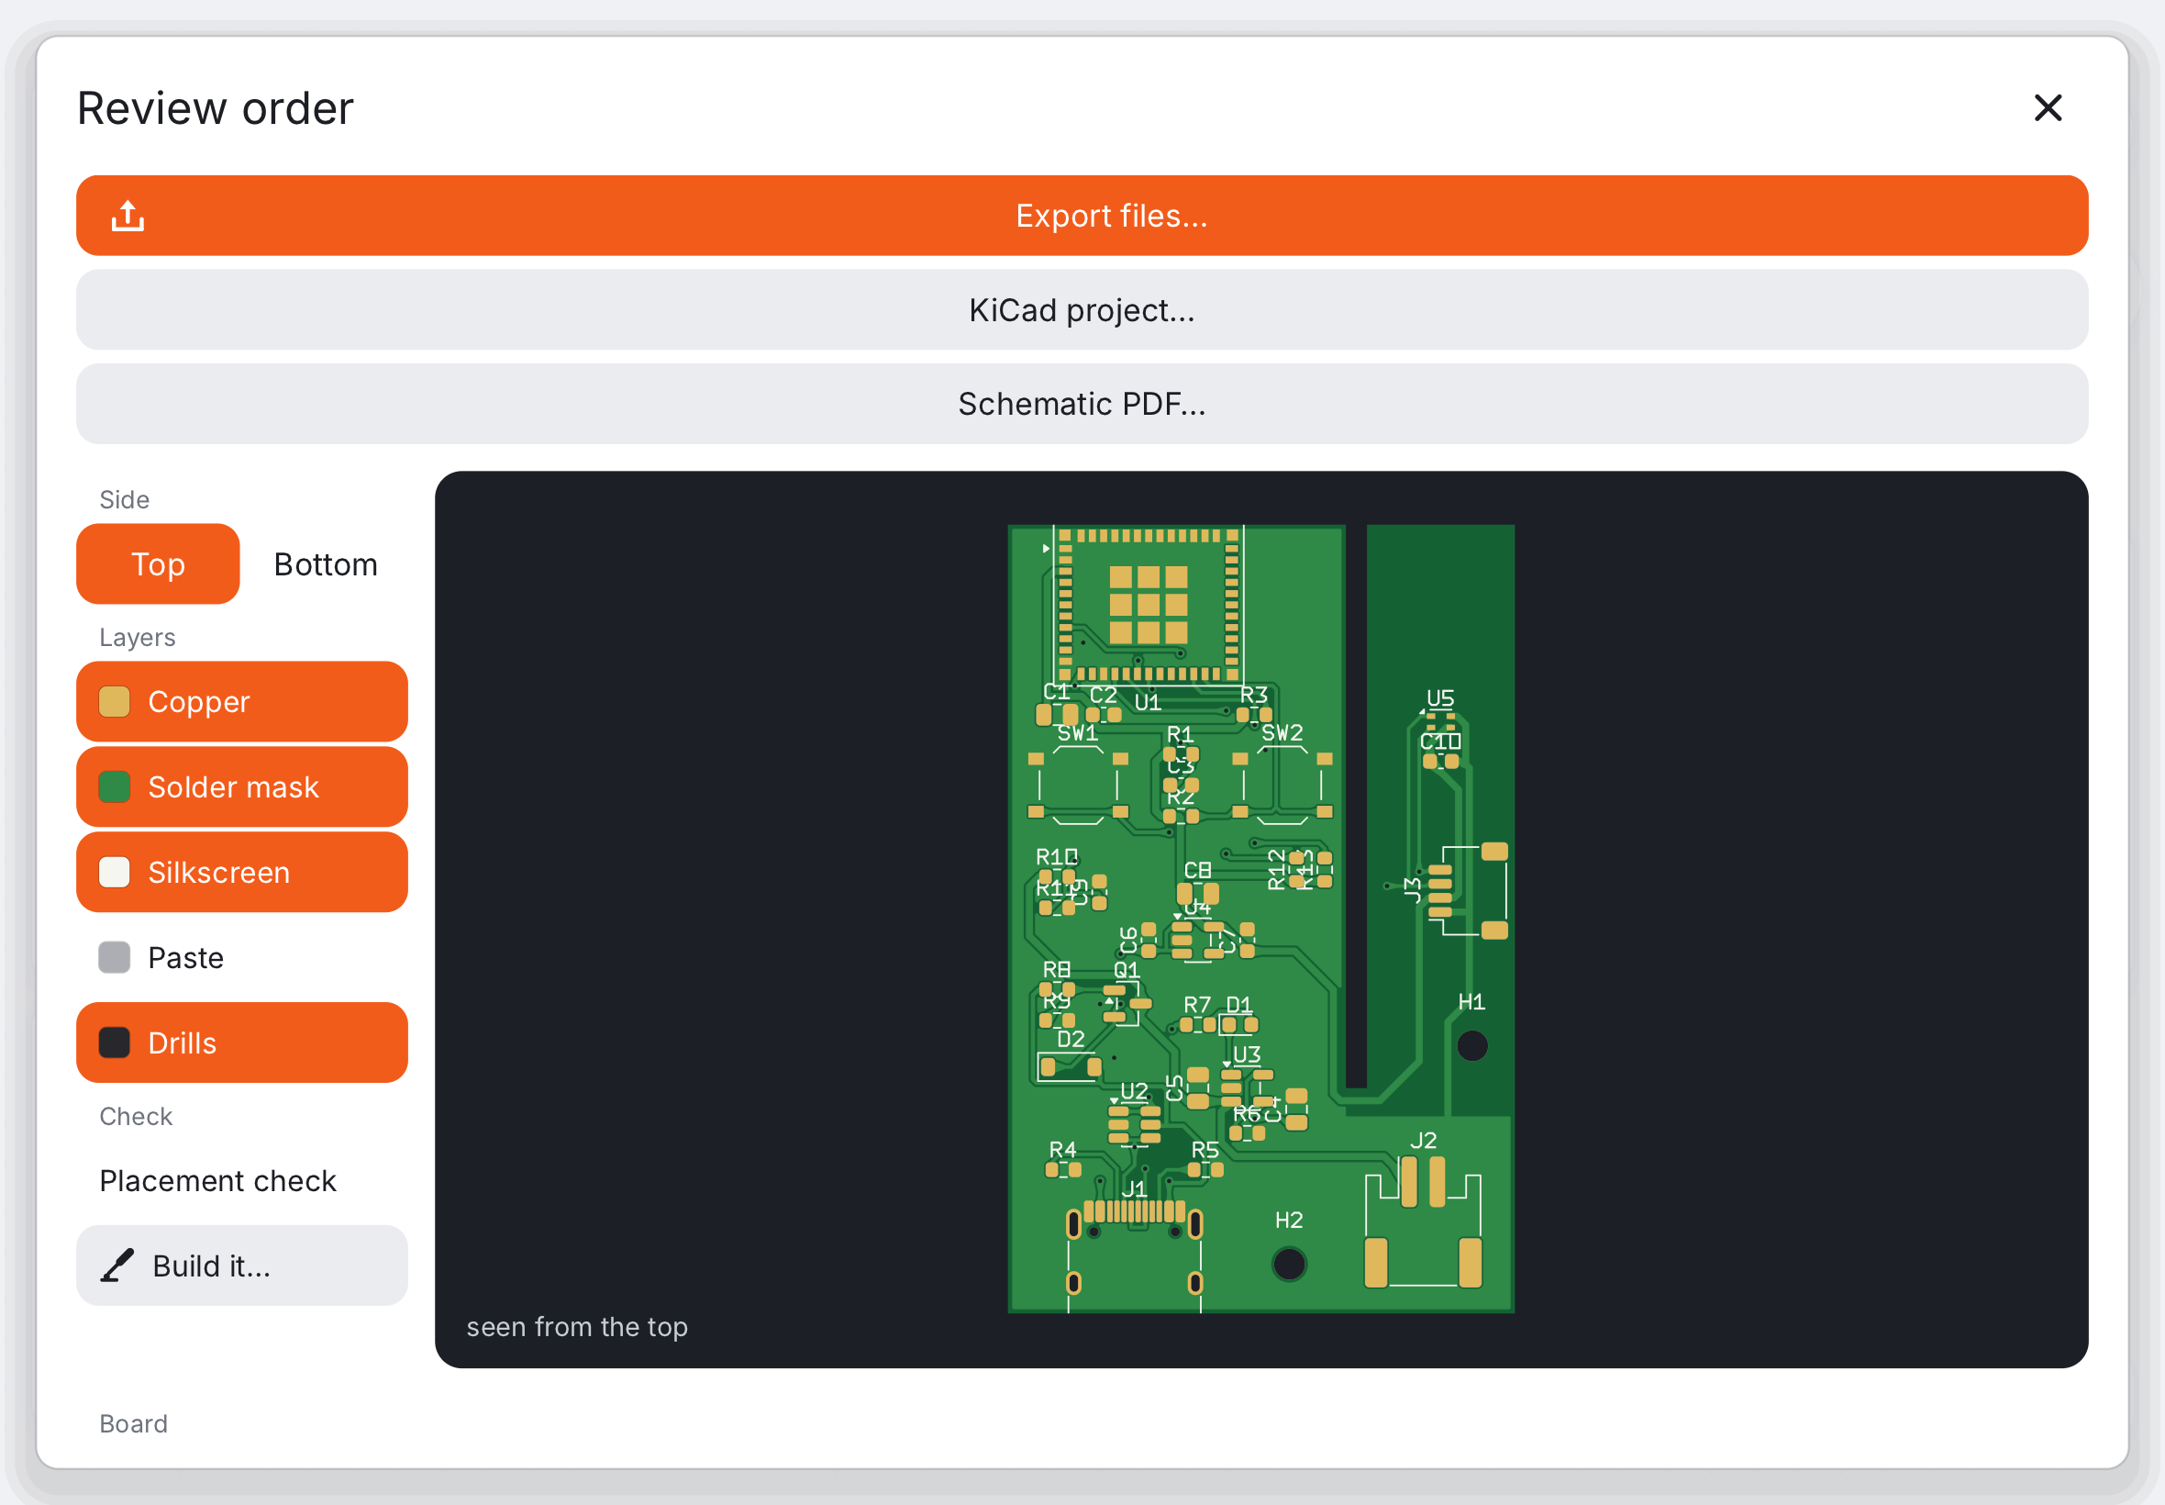This screenshot has height=1505, width=2165.
Task: Click the SW2 switch footprint
Action: [x=1282, y=786]
